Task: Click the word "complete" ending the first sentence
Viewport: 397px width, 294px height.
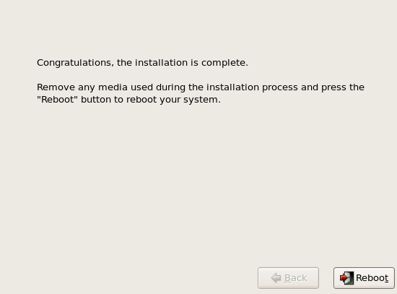Action: (224, 63)
